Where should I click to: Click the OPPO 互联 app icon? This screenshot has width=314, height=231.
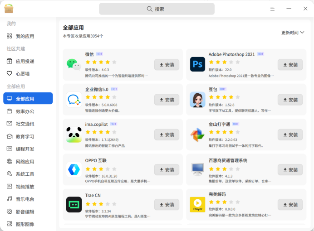[x=74, y=169]
